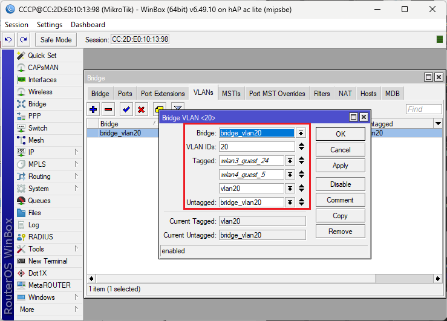Viewport: 447px width, 321px height.
Task: Expand the Tools submenu
Action: click(x=76, y=248)
